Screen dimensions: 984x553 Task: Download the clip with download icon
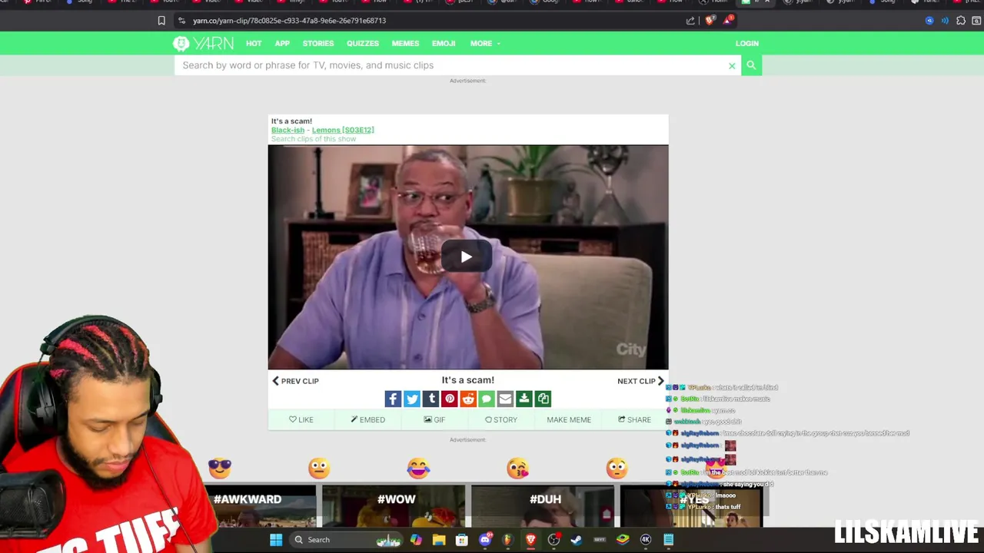point(524,399)
